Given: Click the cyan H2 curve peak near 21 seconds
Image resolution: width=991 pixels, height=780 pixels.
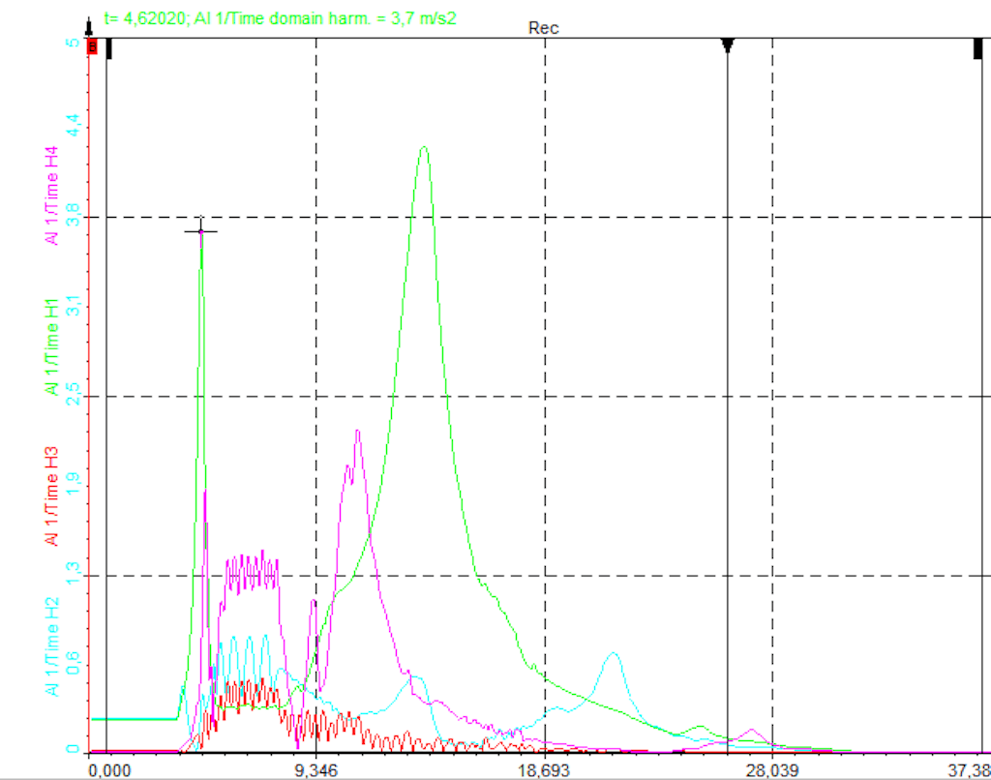Looking at the screenshot, I should (613, 653).
